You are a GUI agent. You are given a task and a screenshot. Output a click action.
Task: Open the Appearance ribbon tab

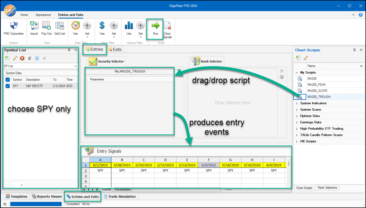pos(43,15)
